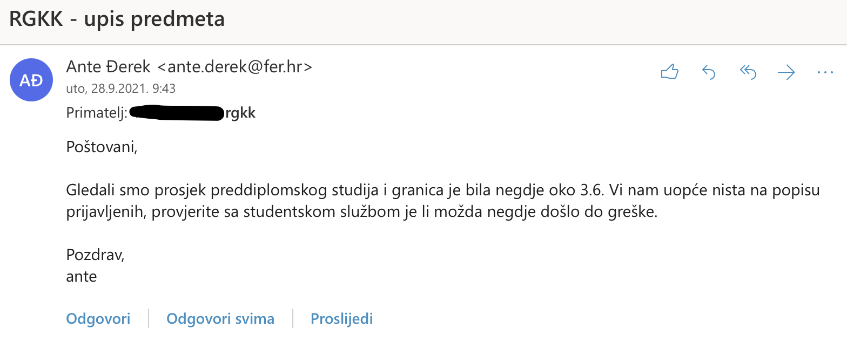Open the AĐ sender avatar
This screenshot has width=847, height=341.
(31, 80)
